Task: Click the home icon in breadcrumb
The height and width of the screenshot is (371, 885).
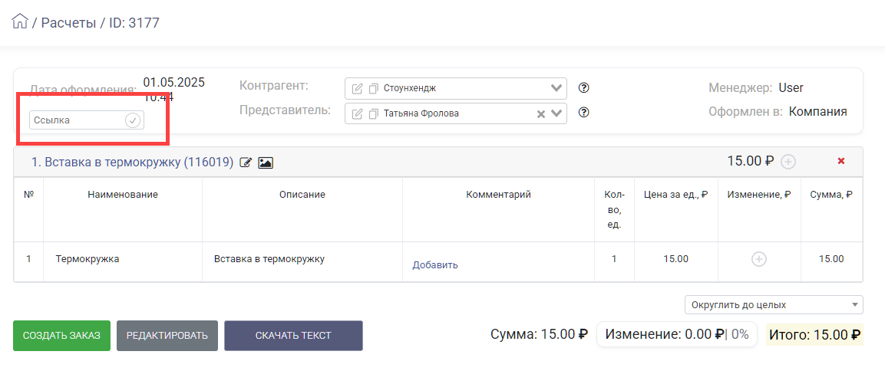Action: pyautogui.click(x=20, y=21)
